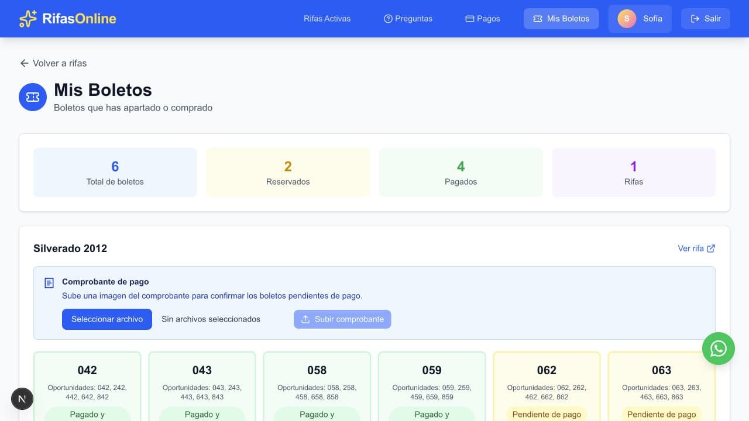
Task: Click the back arrow beside Volver a rifas
Action: pos(24,63)
